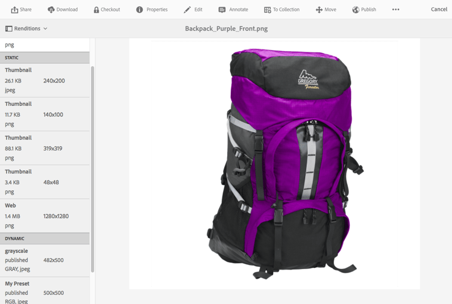
Task: Click the Annotate label in toolbar
Action: pyautogui.click(x=239, y=10)
